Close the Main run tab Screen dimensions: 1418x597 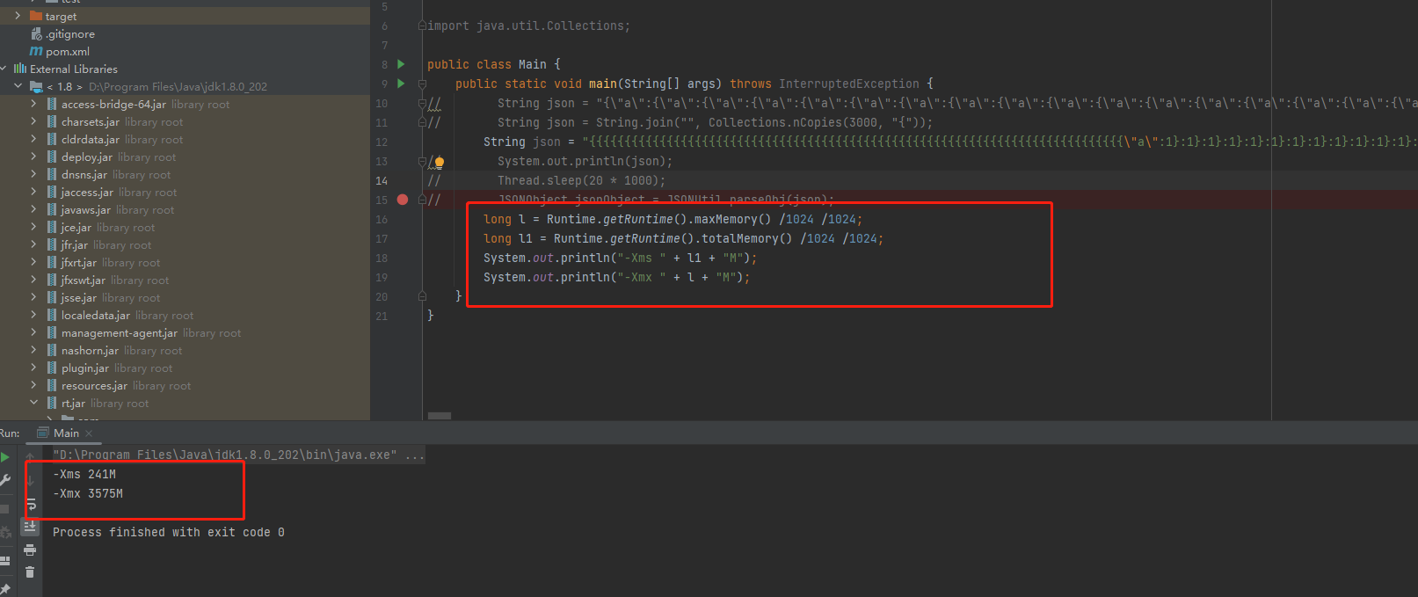coord(89,433)
